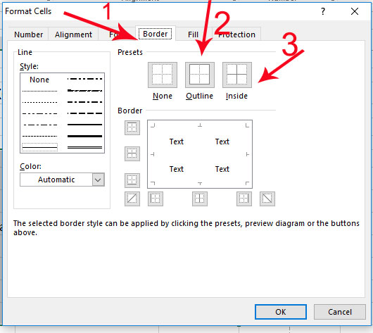Confirm with the OK button
The image size is (373, 333).
pos(281,312)
